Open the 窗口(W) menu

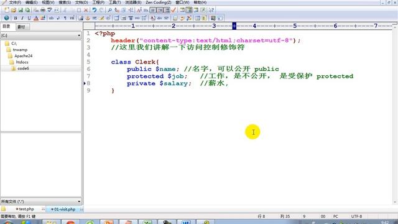(x=182, y=2)
